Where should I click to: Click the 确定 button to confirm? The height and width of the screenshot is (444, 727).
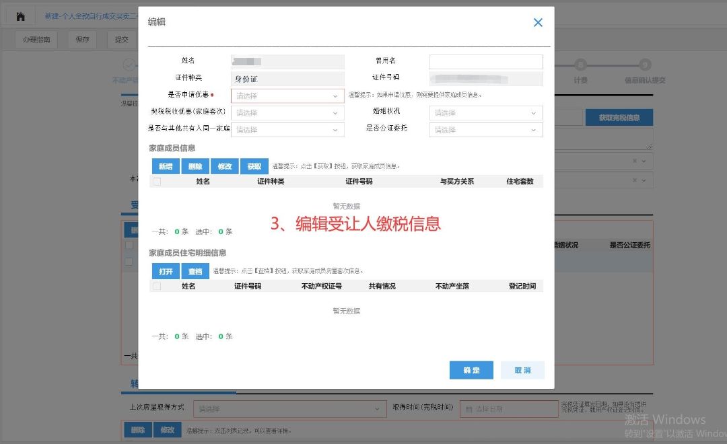[471, 370]
